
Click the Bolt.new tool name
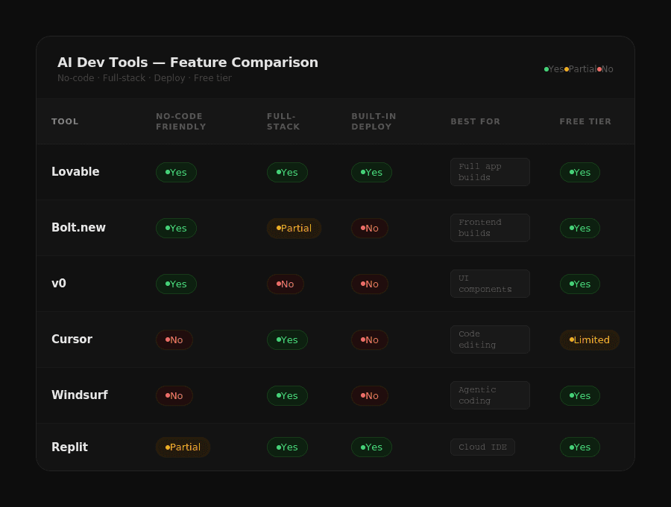tap(78, 227)
